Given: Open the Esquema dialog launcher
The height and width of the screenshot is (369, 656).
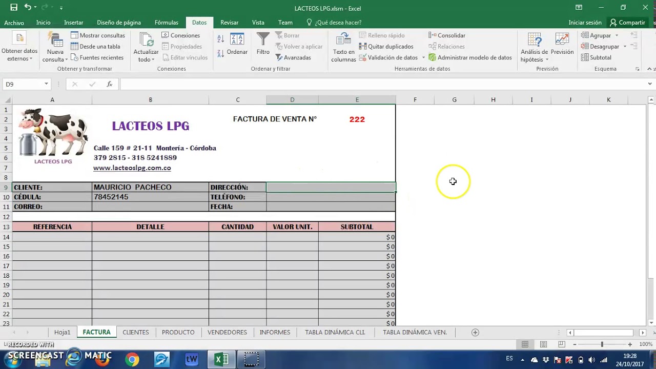Looking at the screenshot, I should pyautogui.click(x=638, y=69).
